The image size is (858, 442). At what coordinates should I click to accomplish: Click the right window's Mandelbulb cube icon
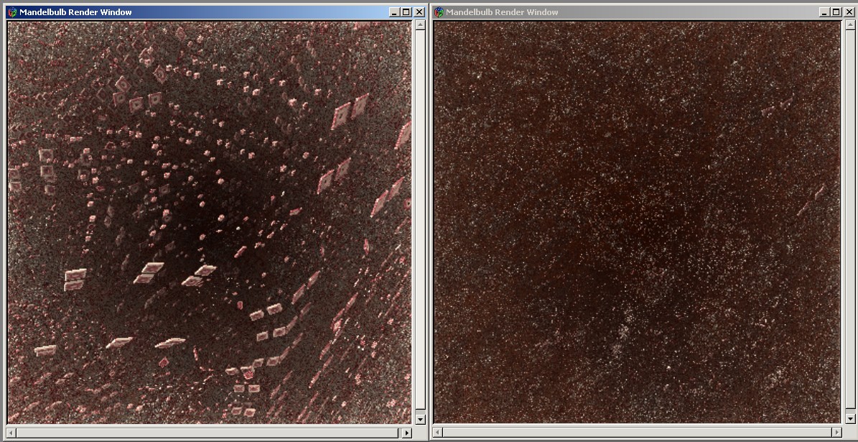[439, 12]
